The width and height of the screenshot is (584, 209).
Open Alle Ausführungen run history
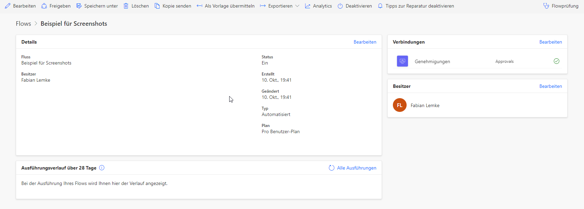[356, 168]
